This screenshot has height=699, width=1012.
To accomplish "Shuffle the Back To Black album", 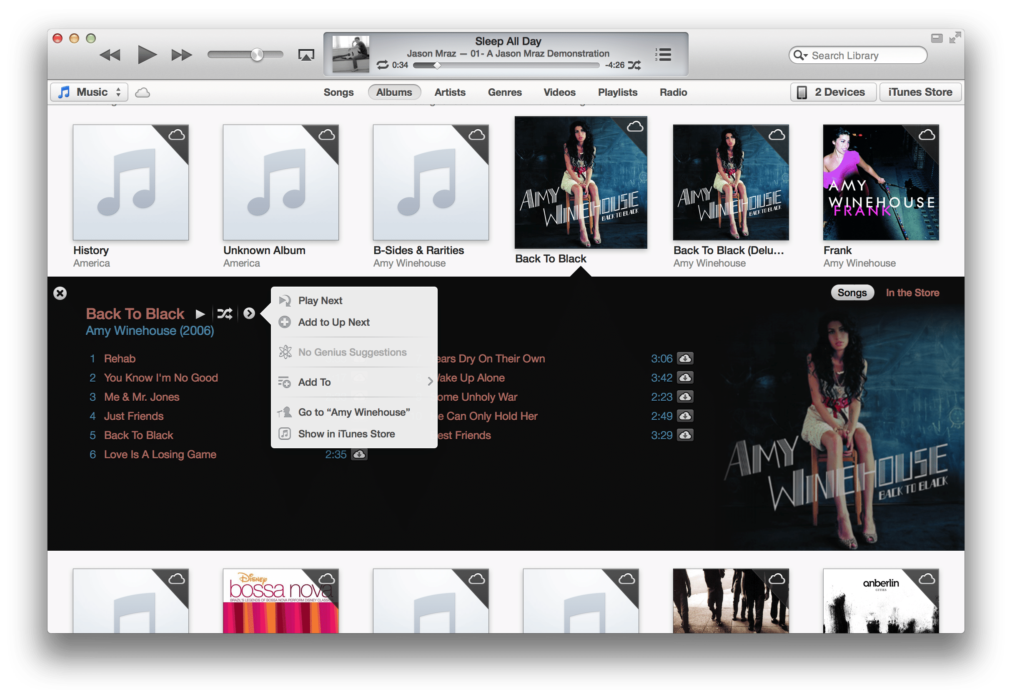I will click(225, 314).
